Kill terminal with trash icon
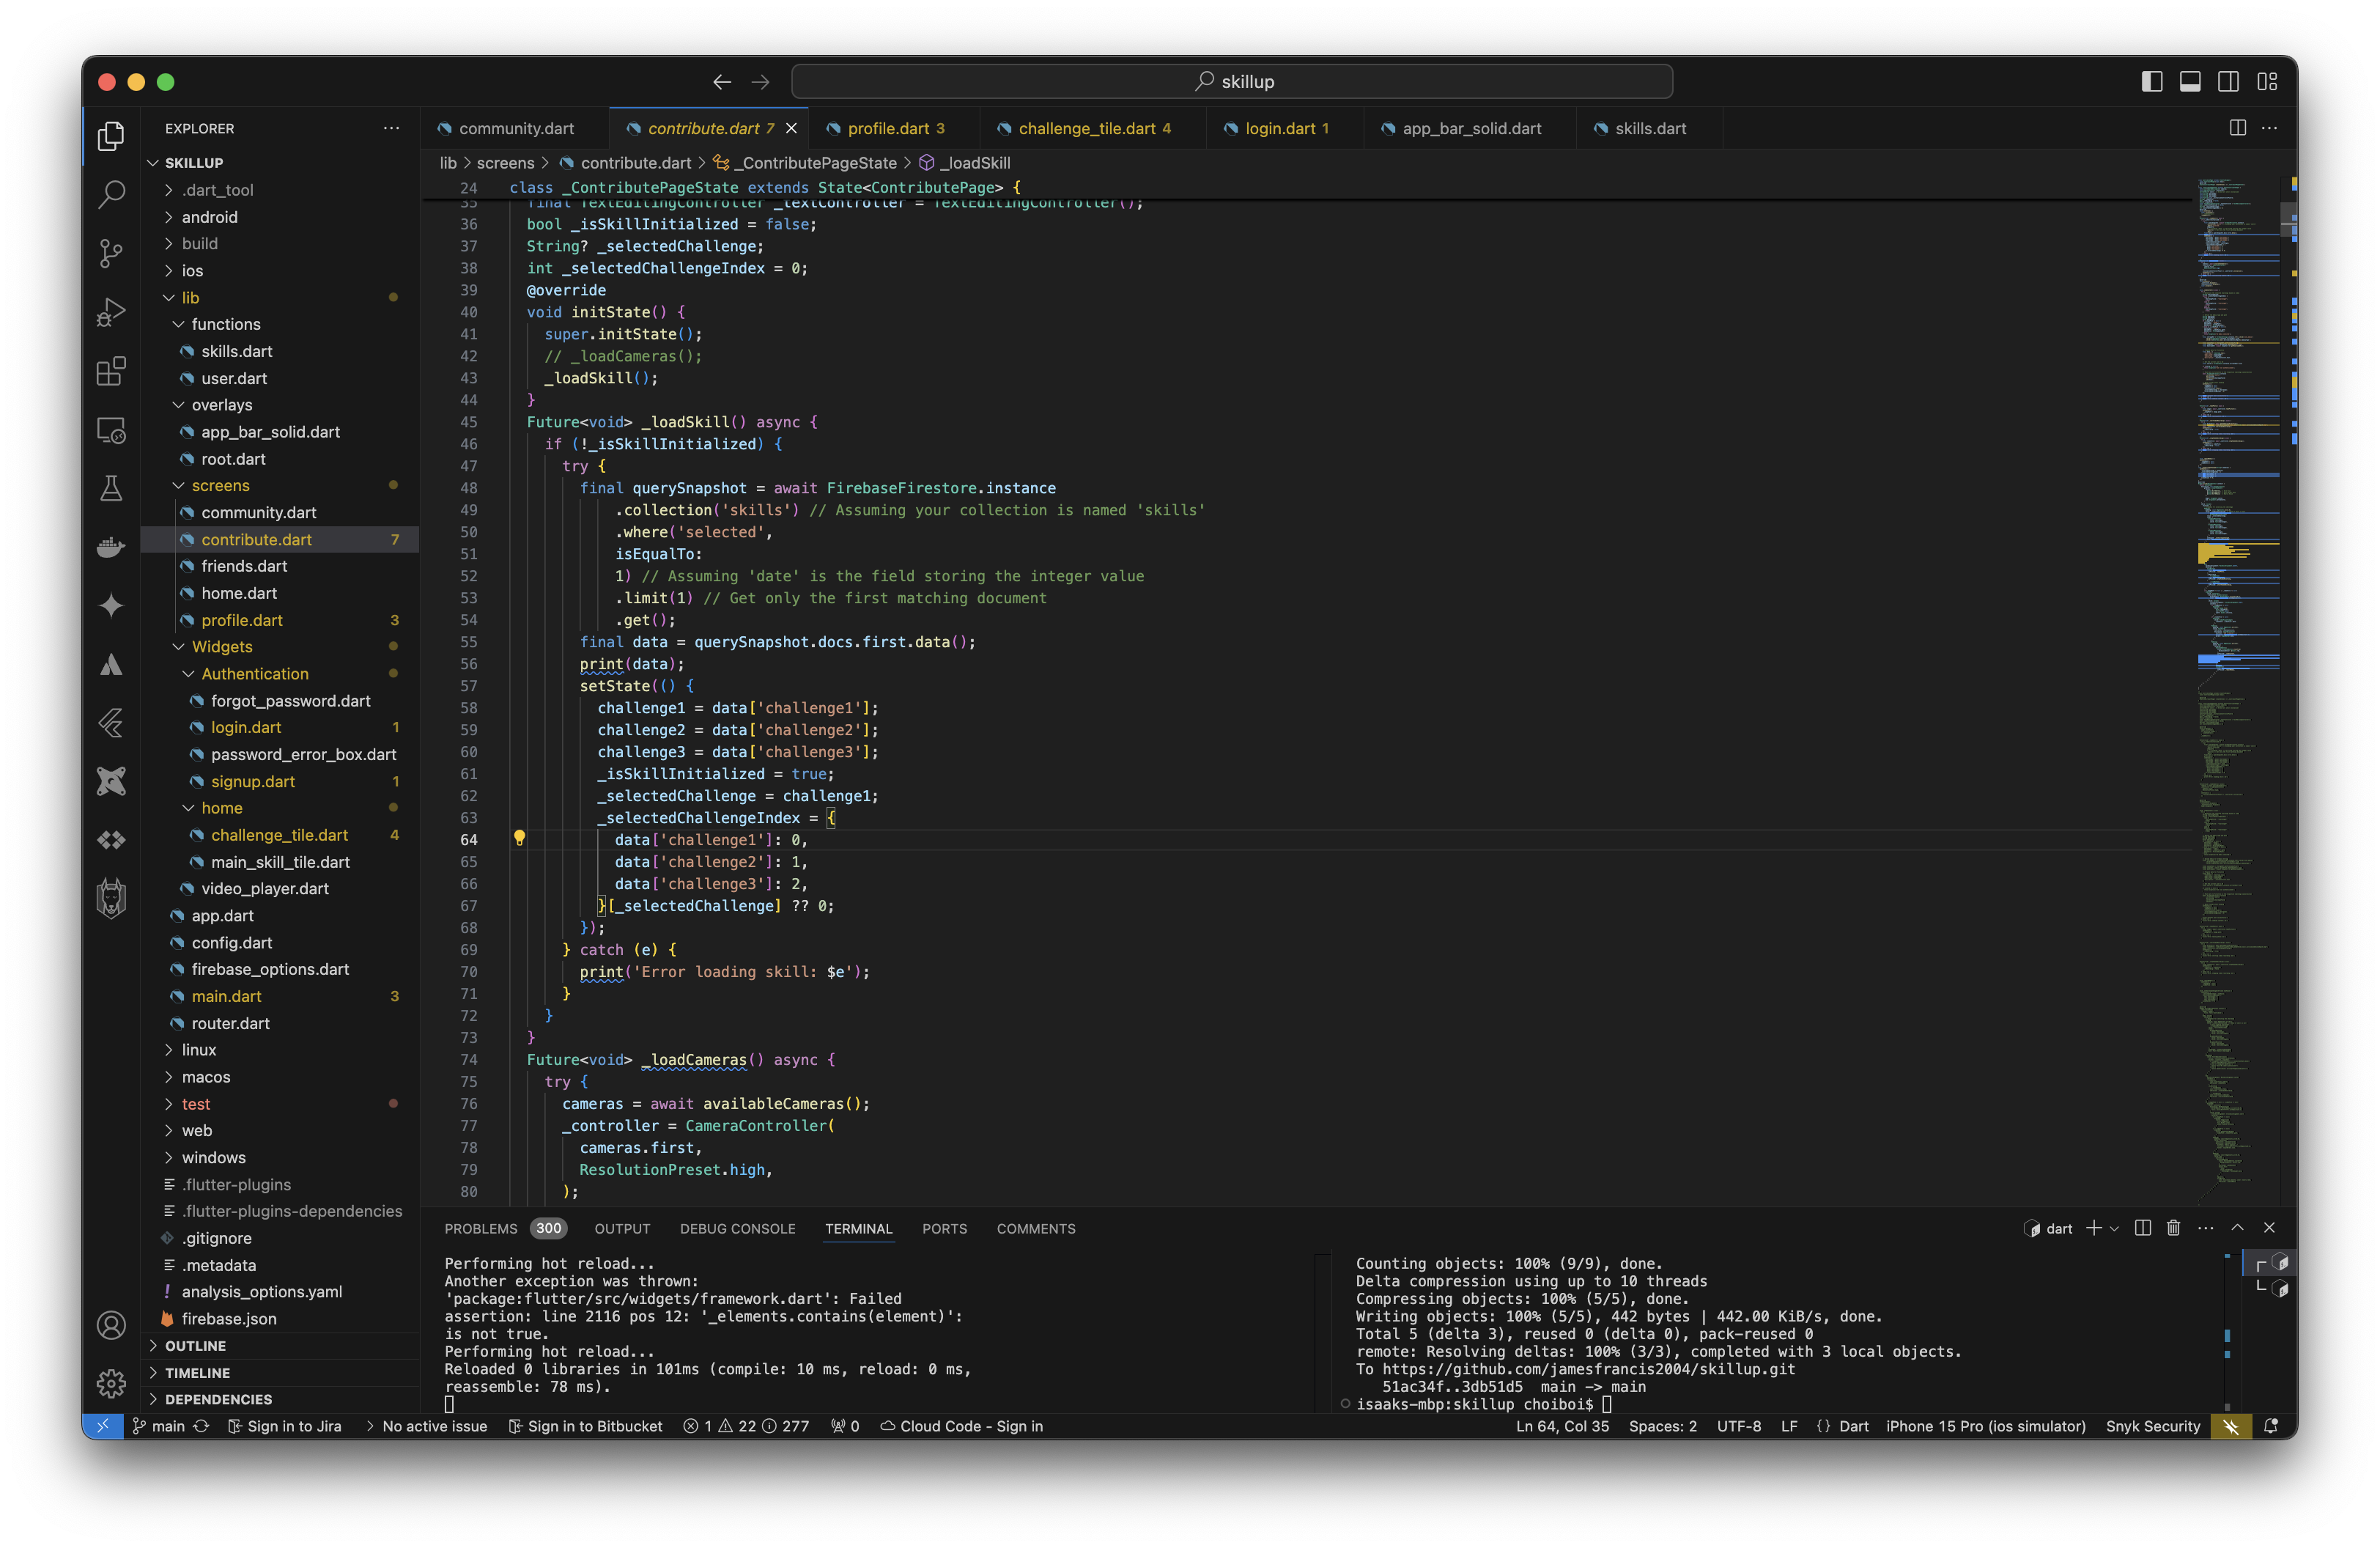This screenshot has height=1548, width=2380. click(2173, 1228)
